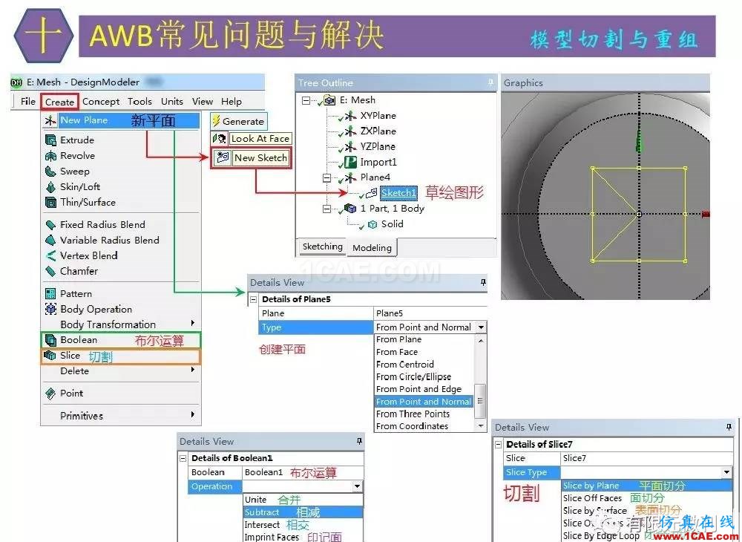Click the New Sketch button label
Image resolution: width=742 pixels, height=542 pixels.
[260, 157]
